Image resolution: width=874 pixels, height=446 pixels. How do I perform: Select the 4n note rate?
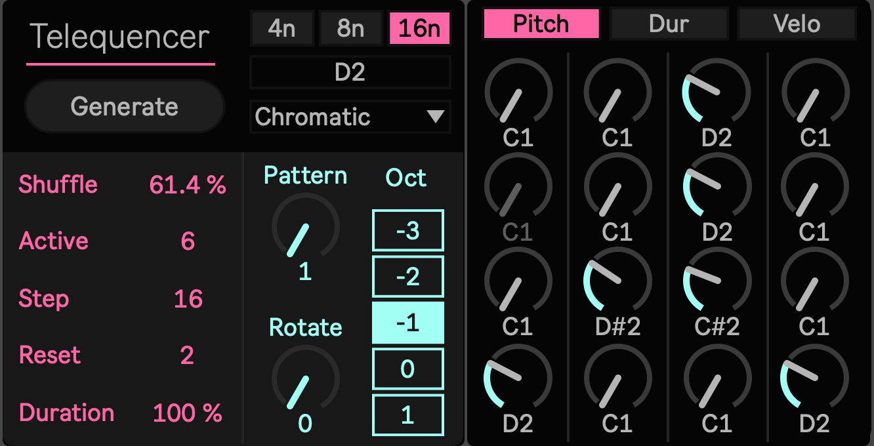pos(281,29)
